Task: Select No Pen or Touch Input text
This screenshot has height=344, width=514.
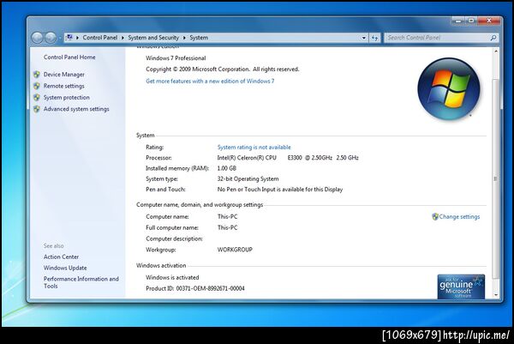Action: 280,190
